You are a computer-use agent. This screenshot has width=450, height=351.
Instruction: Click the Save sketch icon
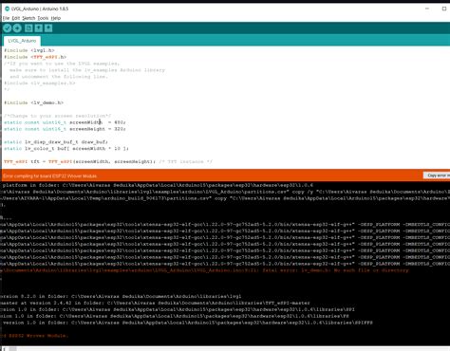[48, 28]
